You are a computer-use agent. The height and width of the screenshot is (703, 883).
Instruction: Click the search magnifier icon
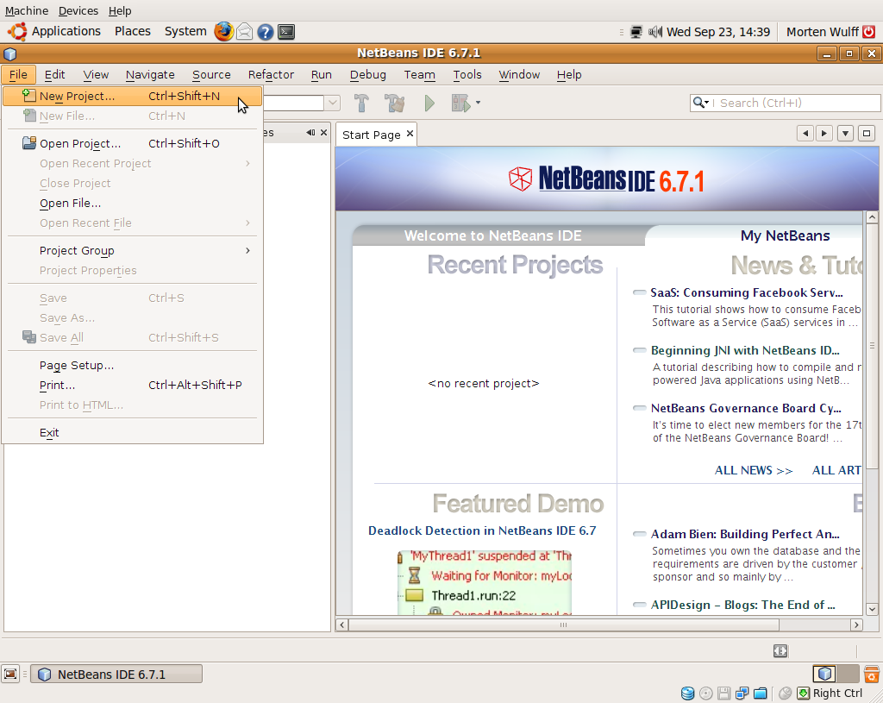tap(700, 103)
